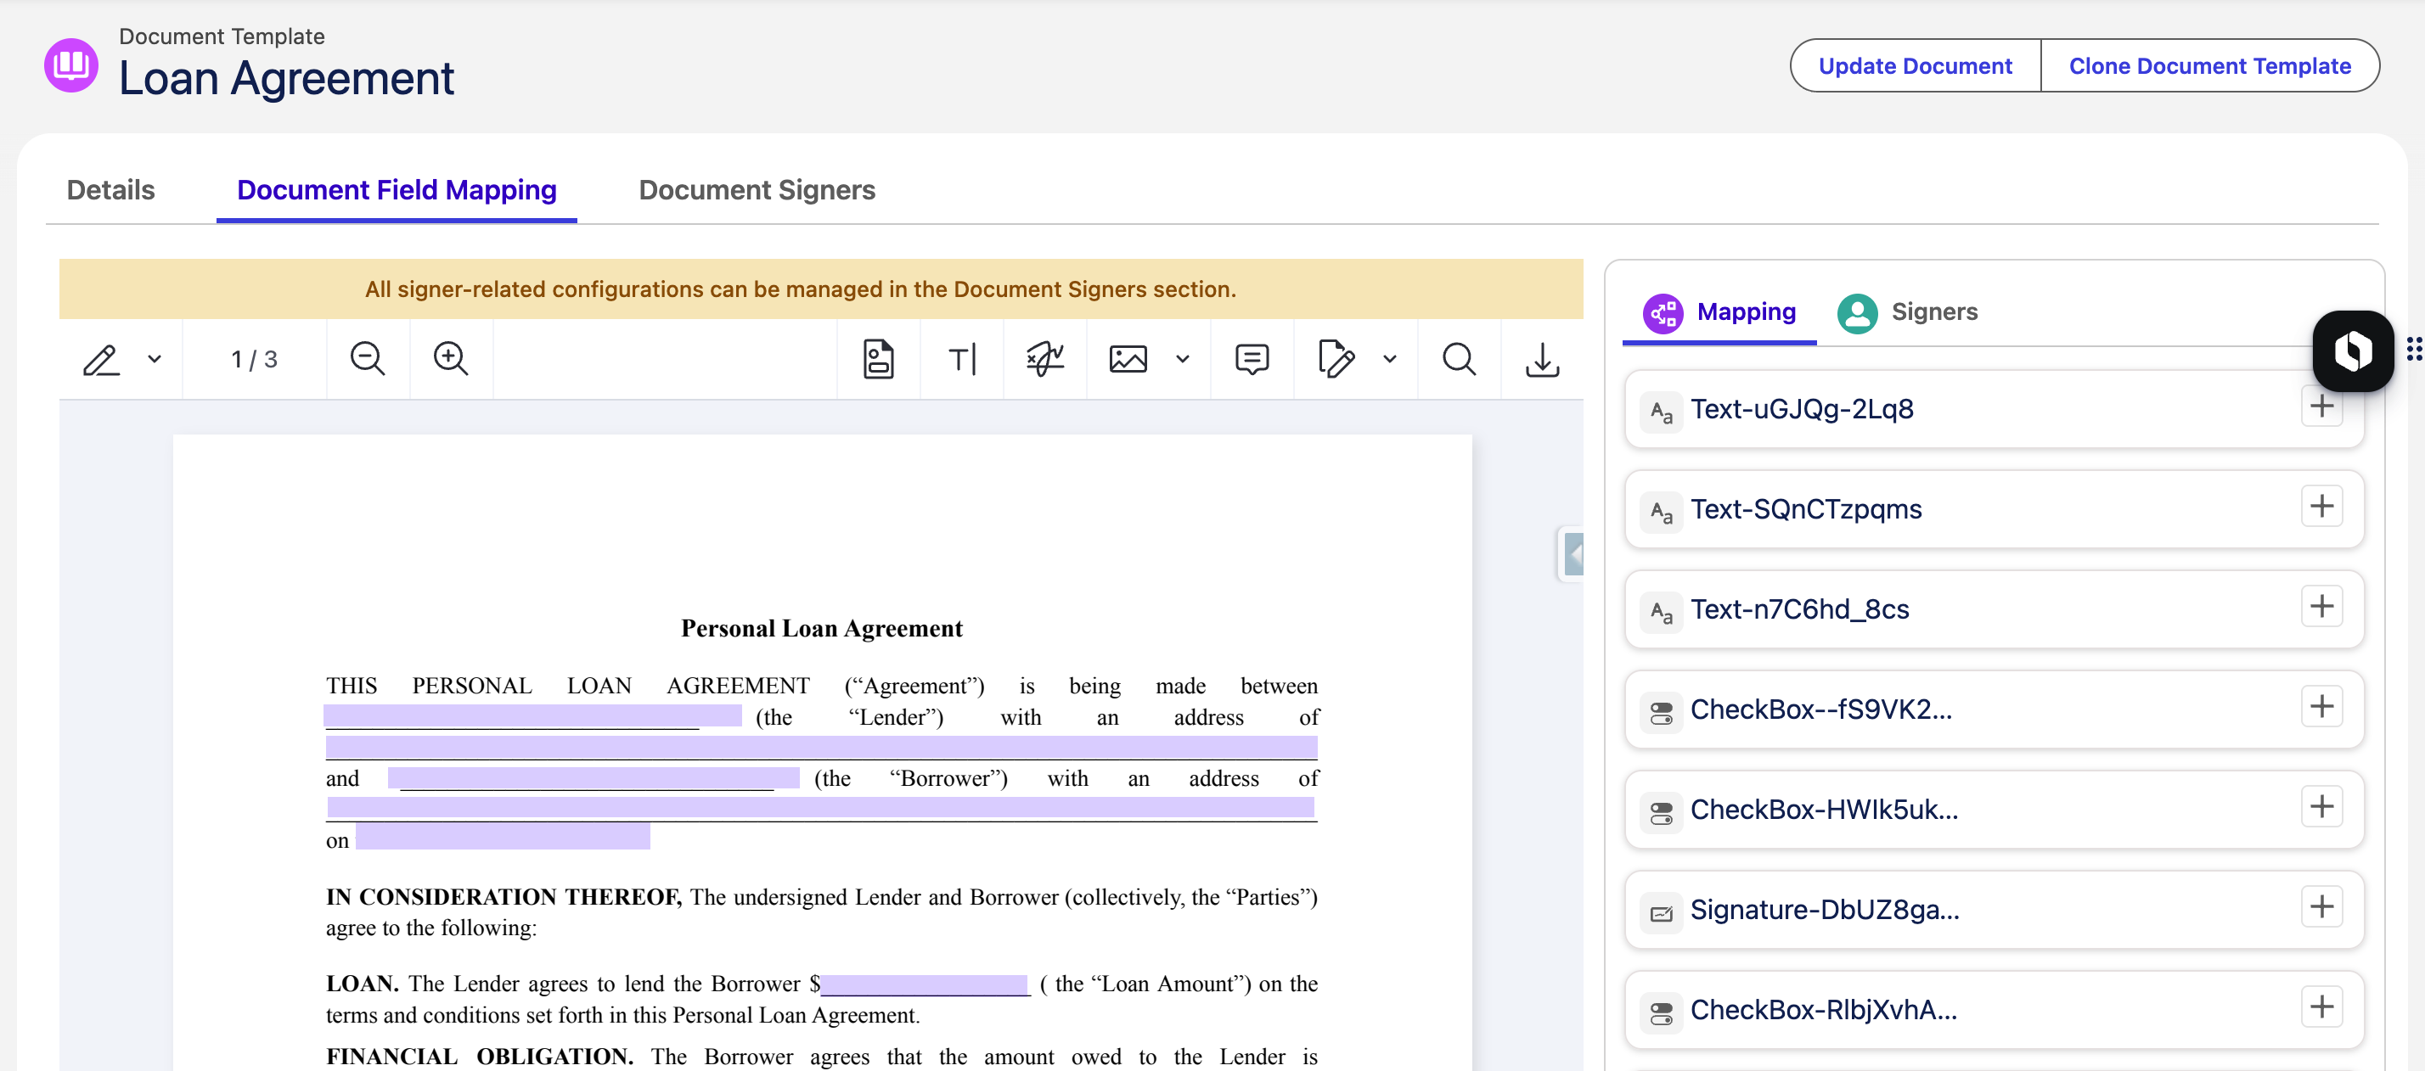Open the pen tool options dropdown
The height and width of the screenshot is (1071, 2425).
pos(155,360)
